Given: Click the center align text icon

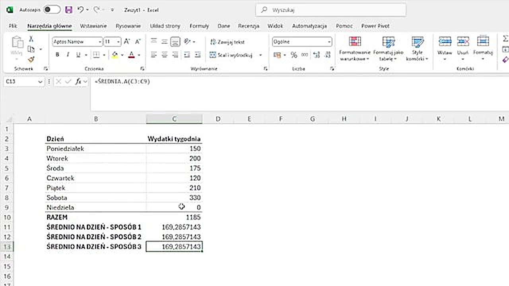Looking at the screenshot, I should pos(164,55).
